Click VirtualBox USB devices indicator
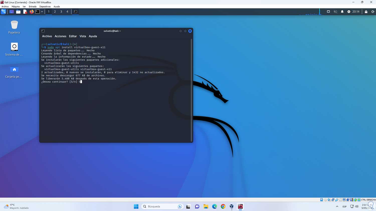 (x=337, y=200)
